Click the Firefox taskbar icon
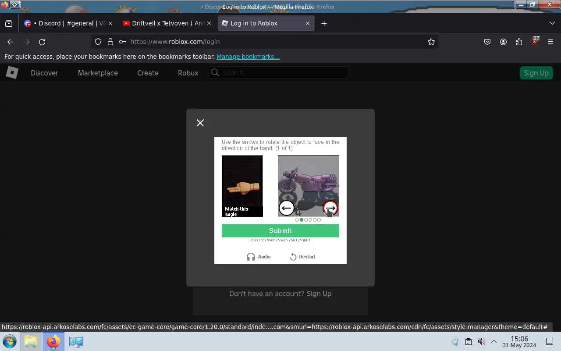This screenshot has width=561, height=351. (53, 341)
